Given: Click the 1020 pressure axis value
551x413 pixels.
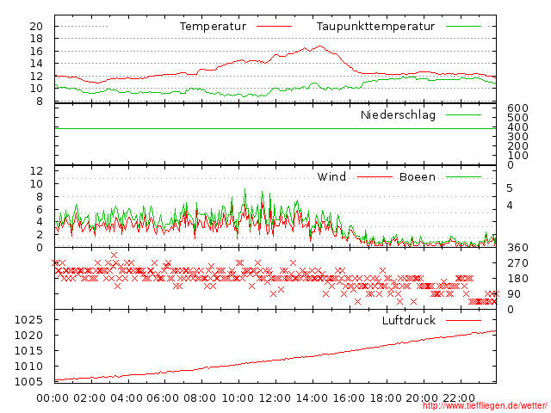Looking at the screenshot, I should coord(28,335).
